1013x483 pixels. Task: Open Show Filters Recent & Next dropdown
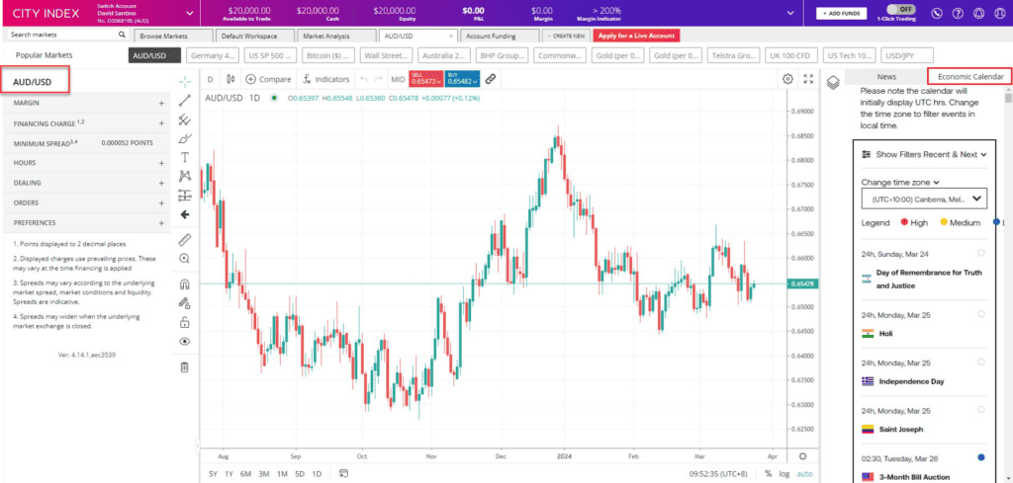(925, 155)
